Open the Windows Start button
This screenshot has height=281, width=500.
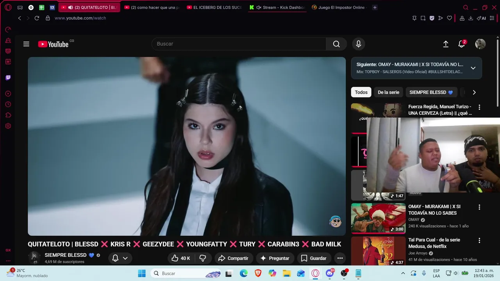pos(141,273)
